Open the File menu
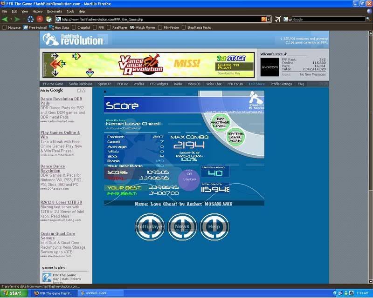 5,11
